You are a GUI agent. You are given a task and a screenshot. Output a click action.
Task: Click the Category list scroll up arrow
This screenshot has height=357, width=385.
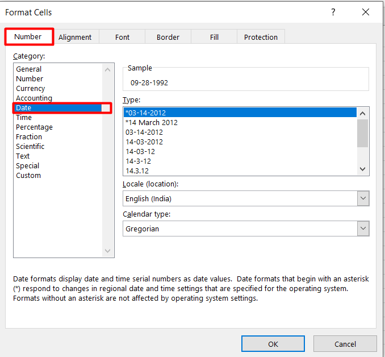107,70
